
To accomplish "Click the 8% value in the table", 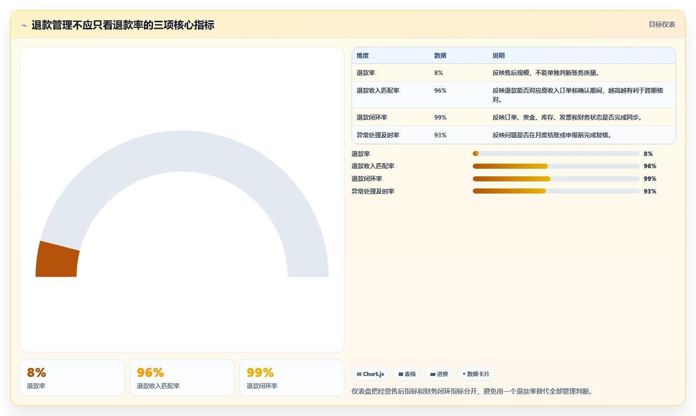I will (439, 73).
